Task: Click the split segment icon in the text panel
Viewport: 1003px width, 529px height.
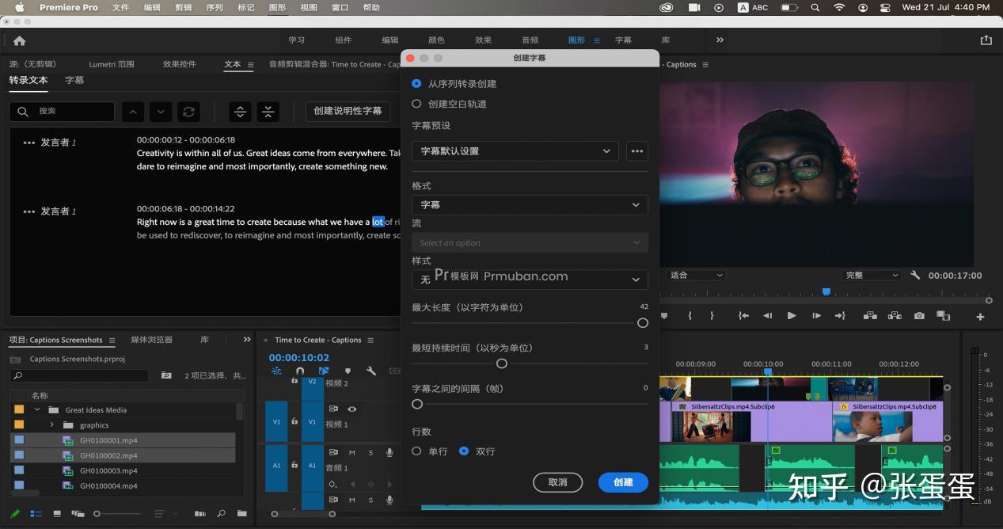Action: (x=241, y=112)
